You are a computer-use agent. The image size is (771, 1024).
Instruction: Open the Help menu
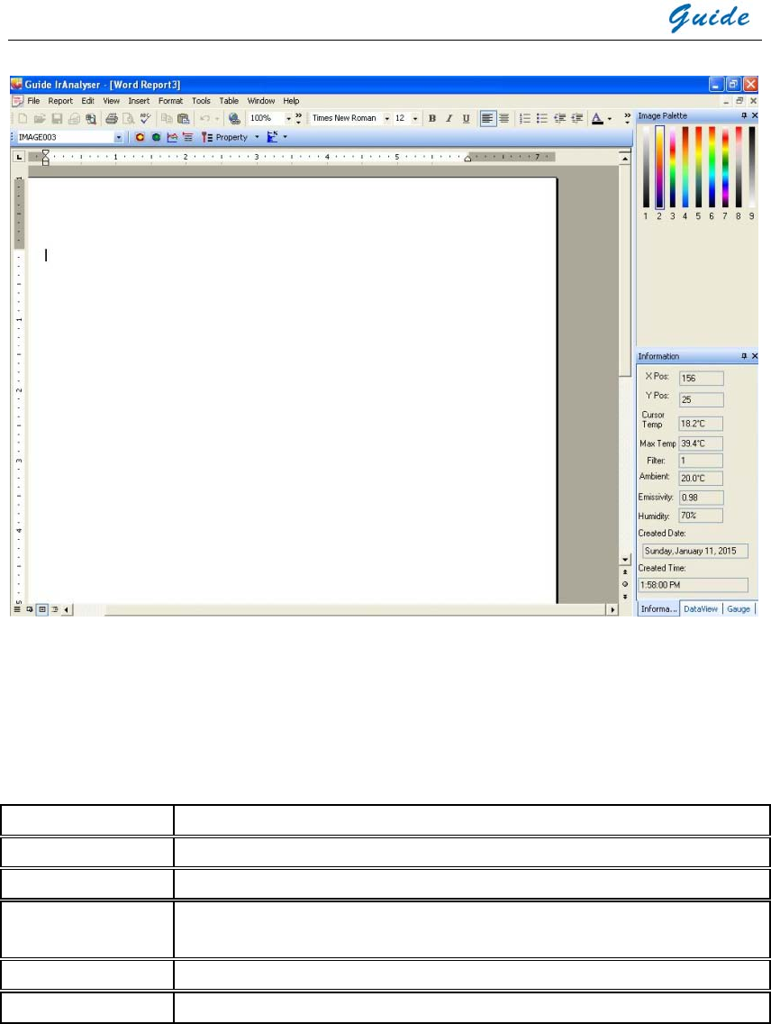pyautogui.click(x=291, y=101)
